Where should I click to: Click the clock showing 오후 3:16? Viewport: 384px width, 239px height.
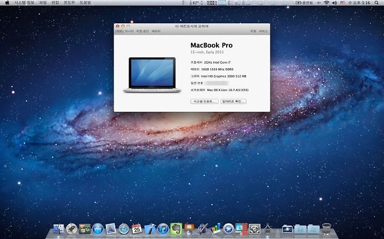[x=359, y=3]
